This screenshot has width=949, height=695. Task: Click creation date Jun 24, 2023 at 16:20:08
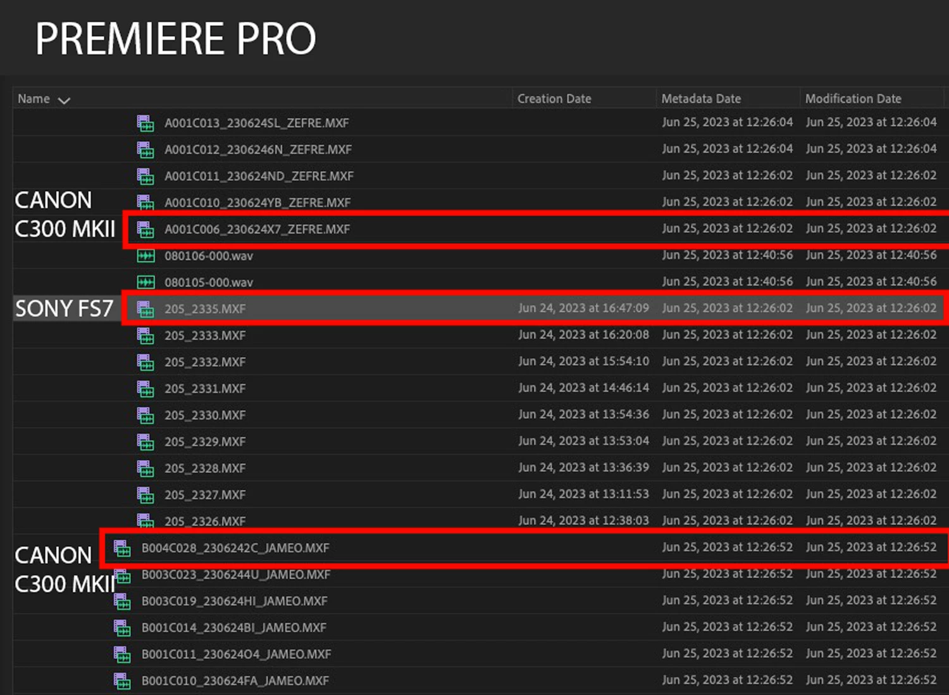click(x=583, y=335)
